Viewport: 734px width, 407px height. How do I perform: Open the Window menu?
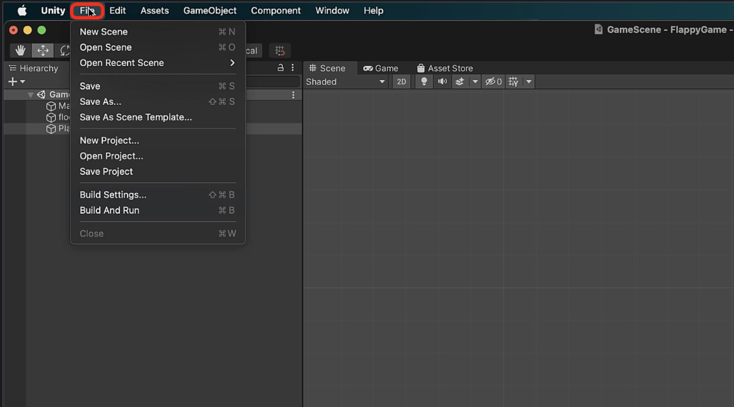click(x=332, y=11)
